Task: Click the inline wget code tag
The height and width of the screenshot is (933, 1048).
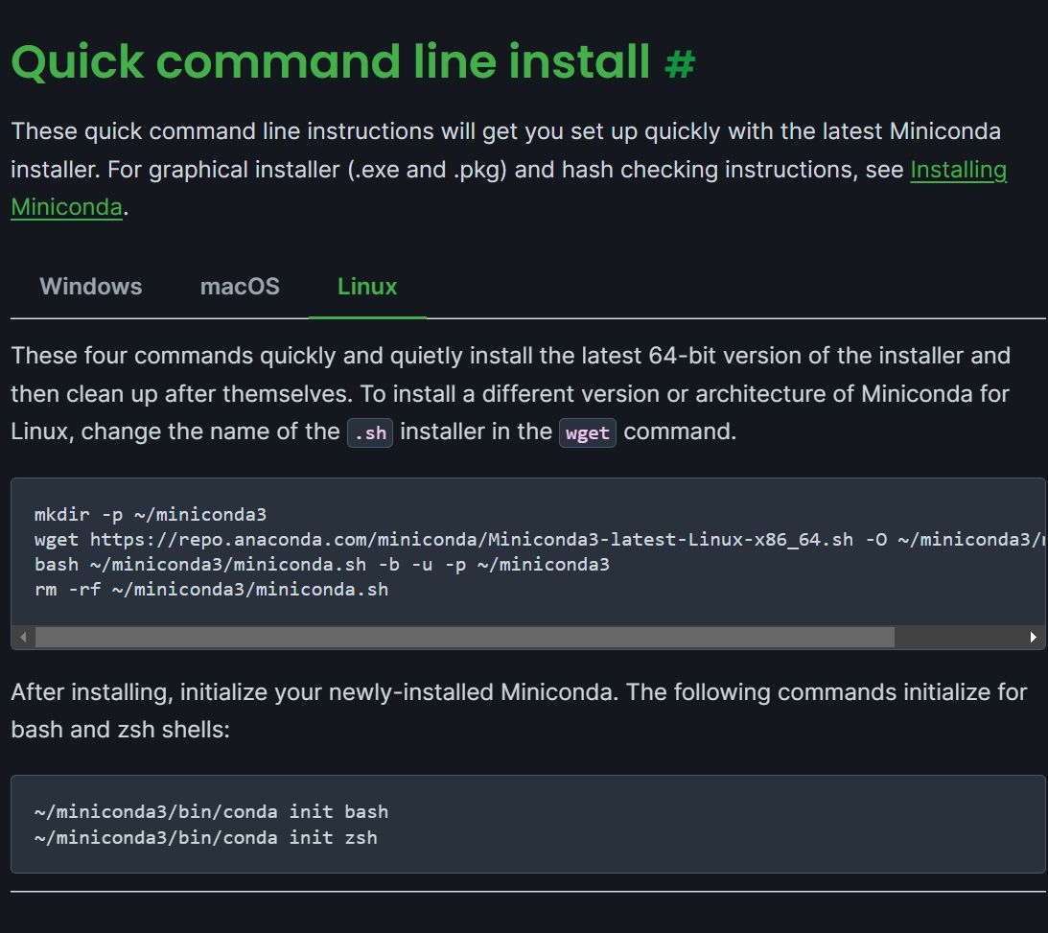Action: (587, 432)
